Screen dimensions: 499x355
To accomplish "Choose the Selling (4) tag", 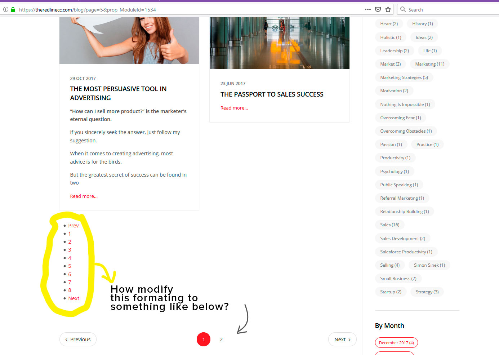I will tap(390, 265).
